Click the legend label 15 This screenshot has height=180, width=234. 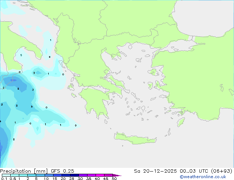click(x=55, y=179)
